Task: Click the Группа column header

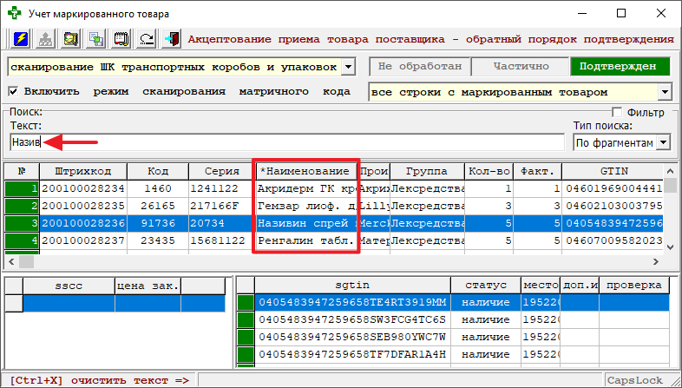Action: [427, 171]
